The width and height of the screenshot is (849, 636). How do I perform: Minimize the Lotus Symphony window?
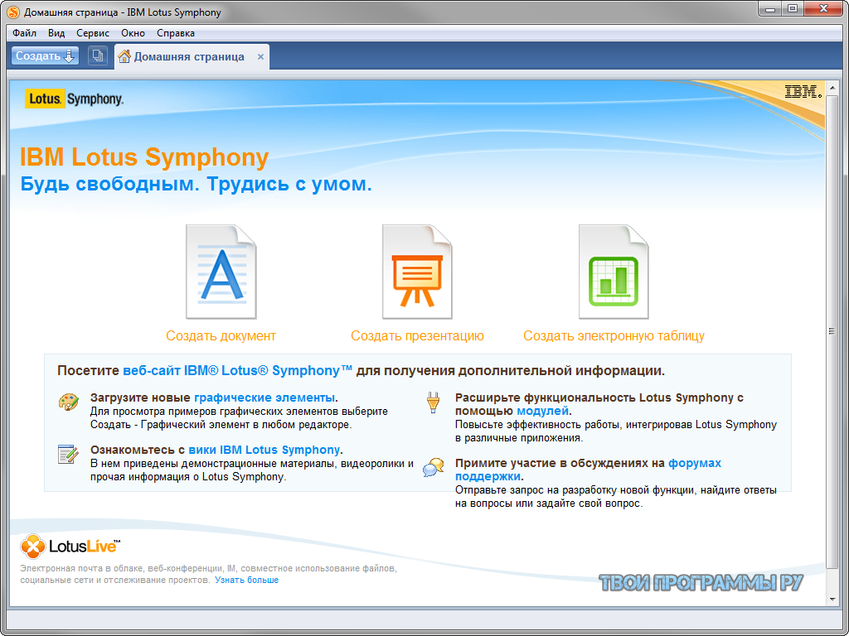click(770, 8)
